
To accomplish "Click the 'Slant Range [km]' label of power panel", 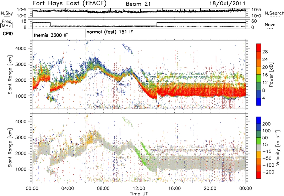I will pyautogui.click(x=10, y=75).
